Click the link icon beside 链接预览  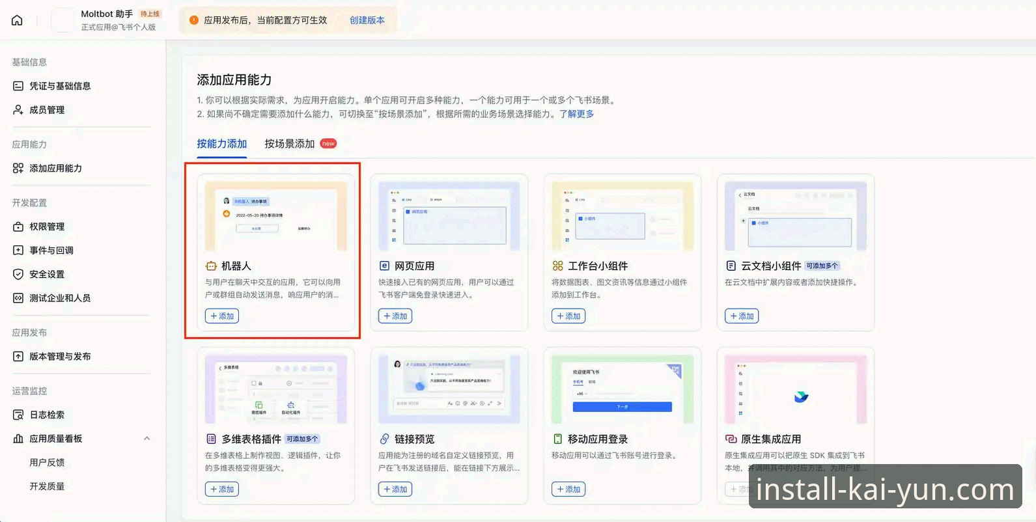pyautogui.click(x=384, y=439)
